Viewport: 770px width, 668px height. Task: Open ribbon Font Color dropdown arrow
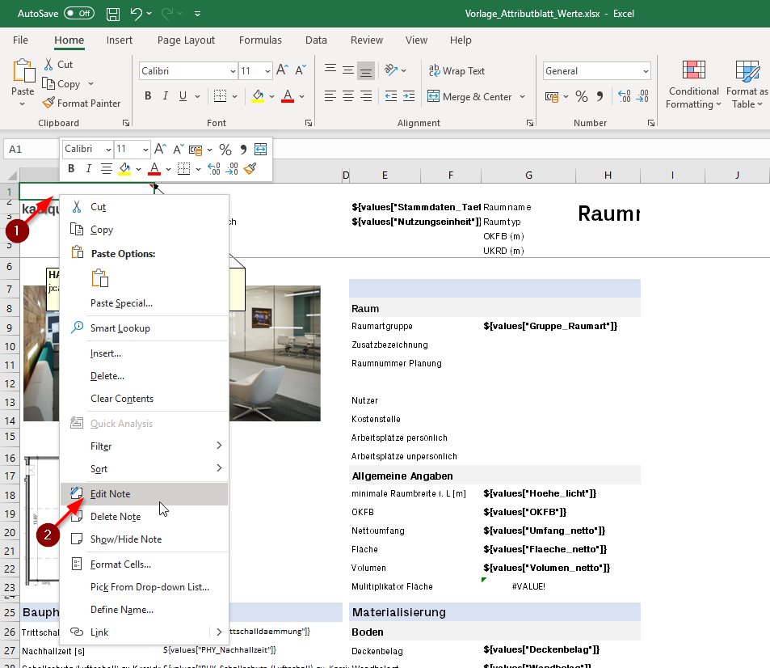pos(301,97)
